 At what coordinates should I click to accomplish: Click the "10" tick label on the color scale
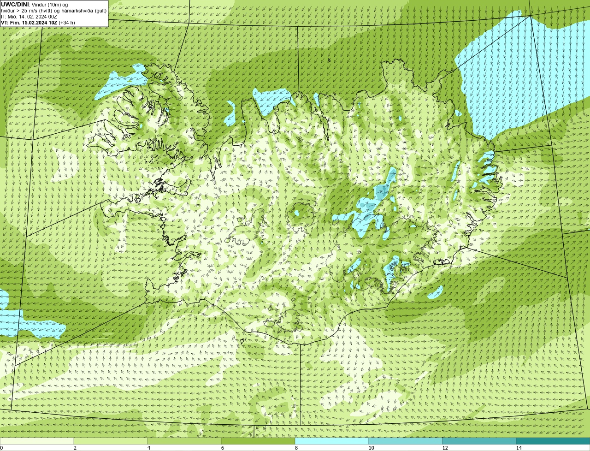click(x=371, y=448)
